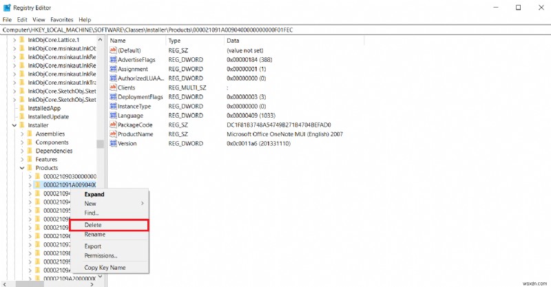Click the icon of the (Default) value

coord(113,50)
